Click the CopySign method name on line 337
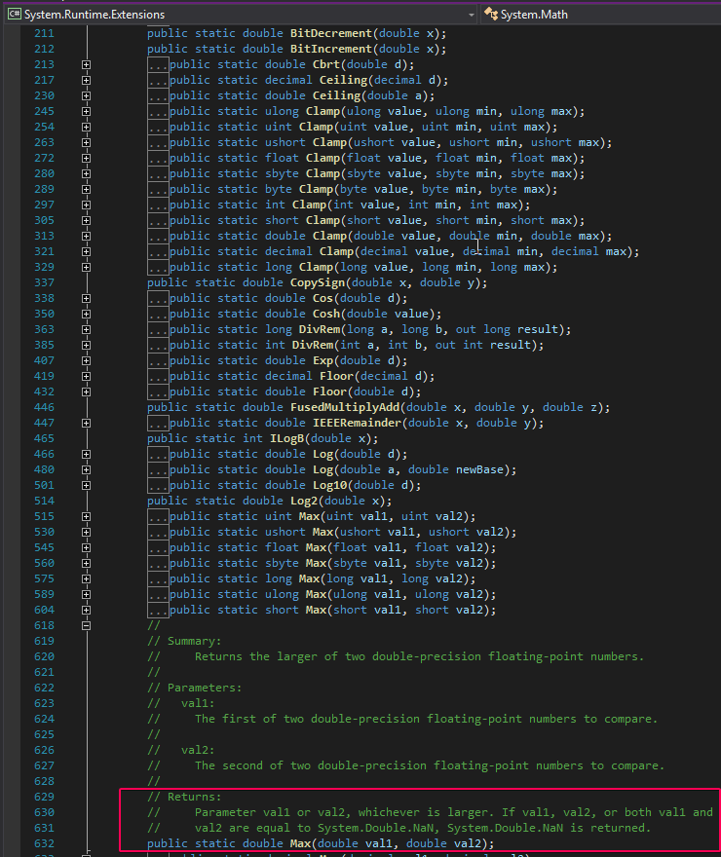This screenshot has width=721, height=857. click(318, 282)
